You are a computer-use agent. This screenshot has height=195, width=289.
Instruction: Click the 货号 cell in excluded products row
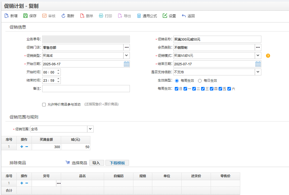pos(44,183)
